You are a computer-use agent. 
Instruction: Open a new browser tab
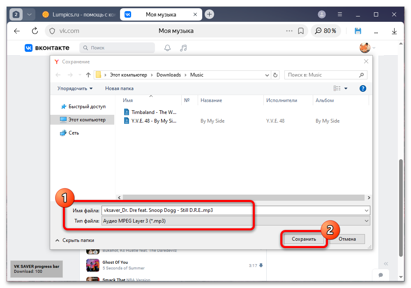[x=209, y=14]
